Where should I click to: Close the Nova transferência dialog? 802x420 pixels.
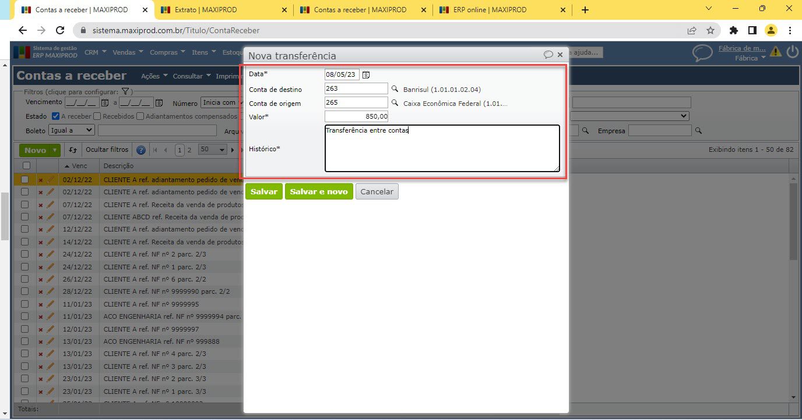coord(560,55)
